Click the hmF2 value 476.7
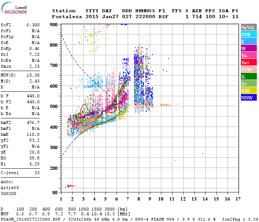 tap(33, 122)
